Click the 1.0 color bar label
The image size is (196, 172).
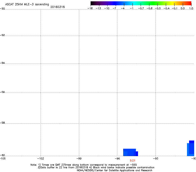tap(191, 8)
